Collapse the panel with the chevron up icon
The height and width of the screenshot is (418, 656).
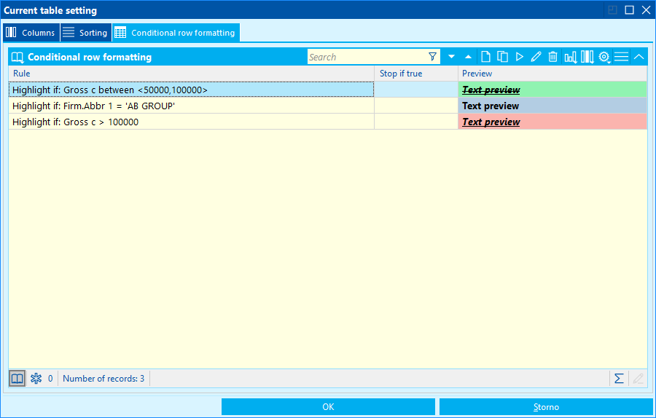(639, 56)
